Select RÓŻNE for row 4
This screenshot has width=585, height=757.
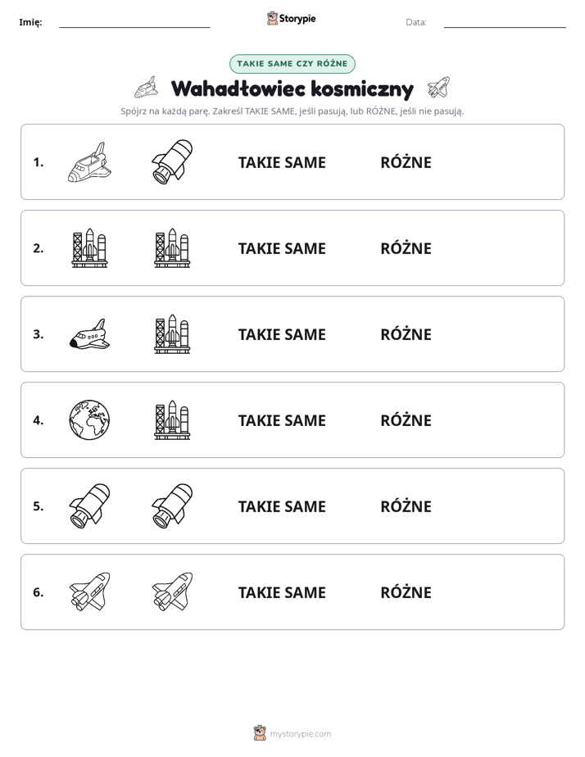click(406, 419)
